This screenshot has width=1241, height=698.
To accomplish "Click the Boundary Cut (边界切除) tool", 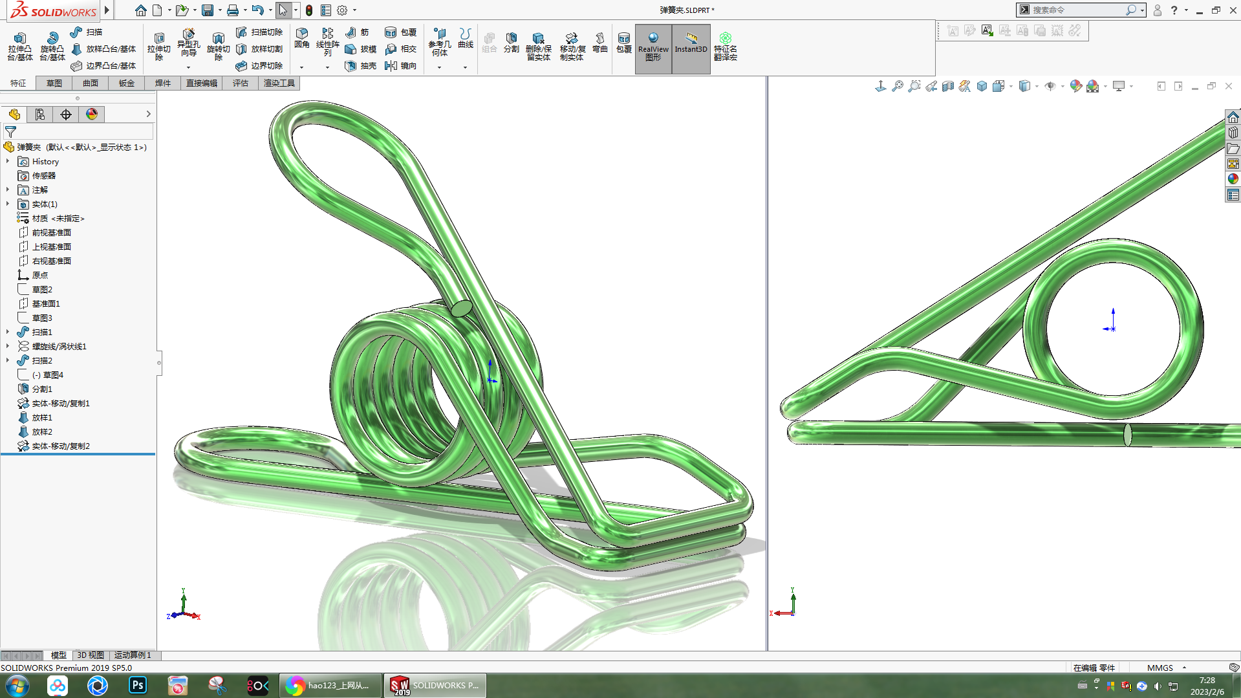I will 259,65.
